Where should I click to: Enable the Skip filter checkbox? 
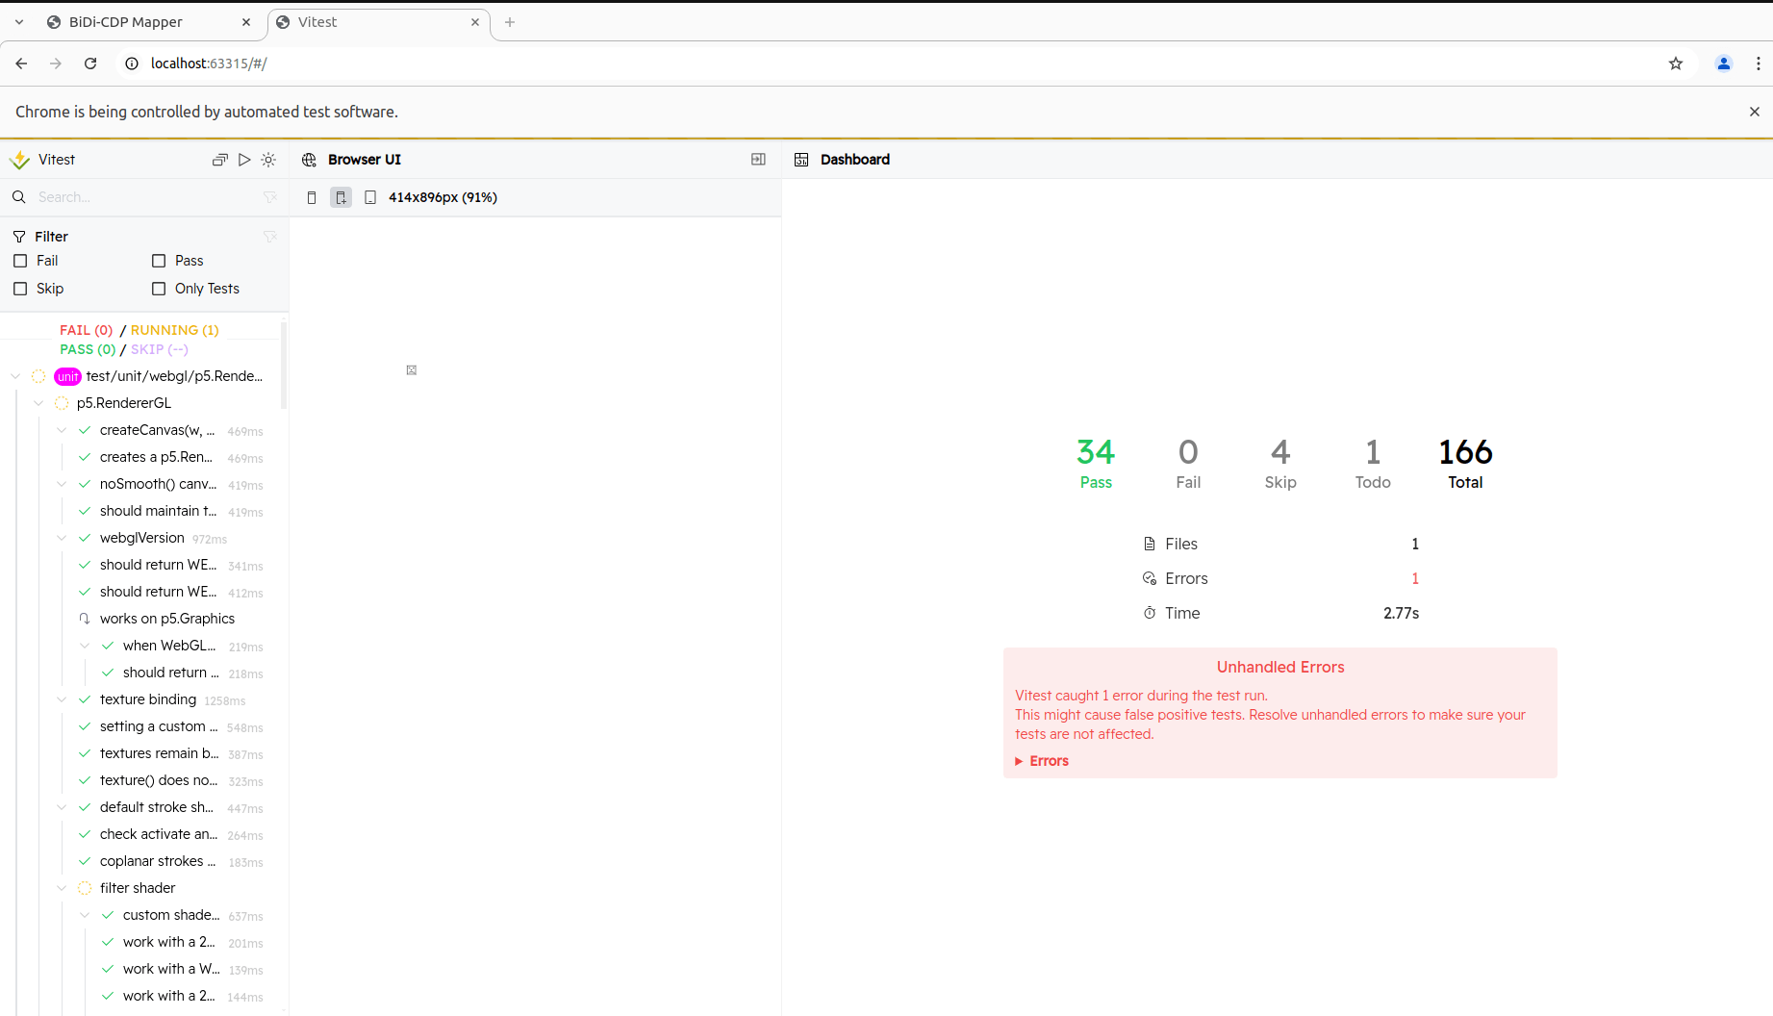point(20,289)
